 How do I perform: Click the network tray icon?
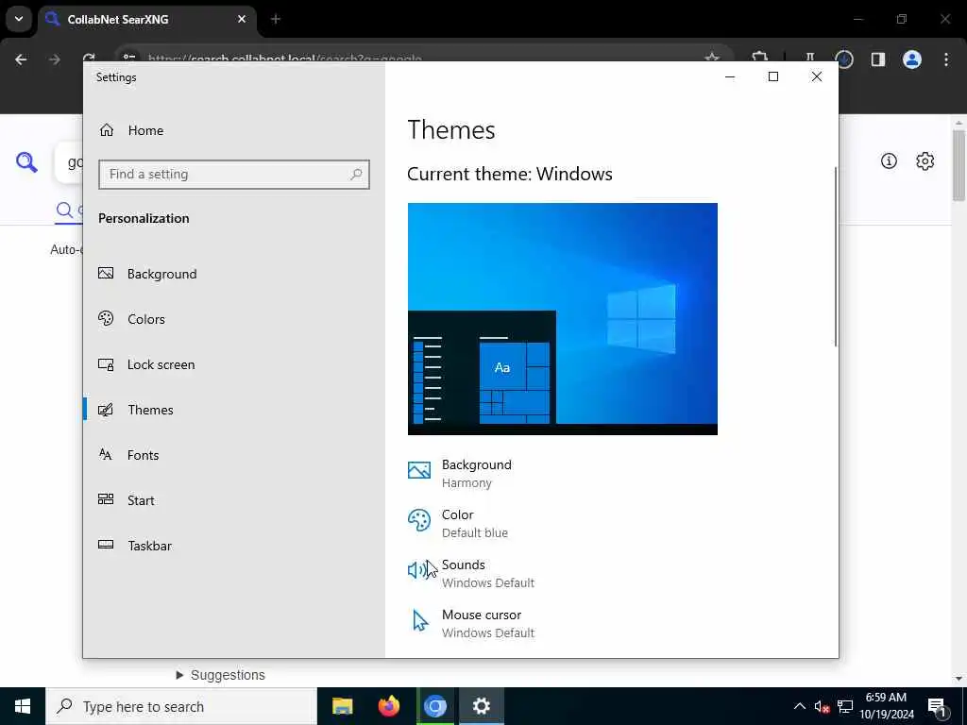coord(845,706)
